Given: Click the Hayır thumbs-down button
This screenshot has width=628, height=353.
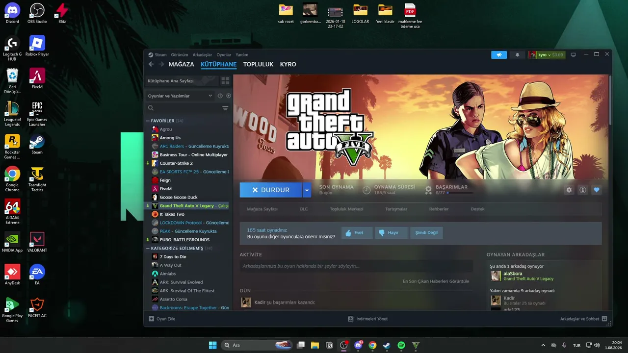Looking at the screenshot, I should pyautogui.click(x=392, y=233).
